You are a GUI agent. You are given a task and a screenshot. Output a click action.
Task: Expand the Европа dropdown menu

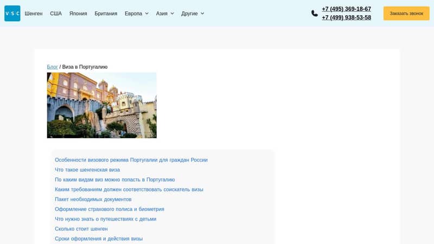pyautogui.click(x=137, y=14)
